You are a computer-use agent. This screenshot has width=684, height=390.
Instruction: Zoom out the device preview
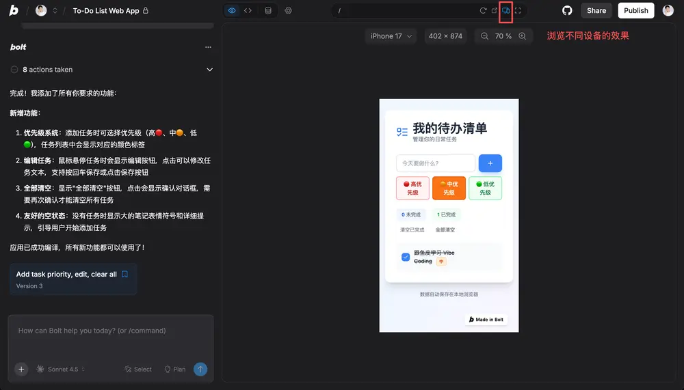(485, 36)
